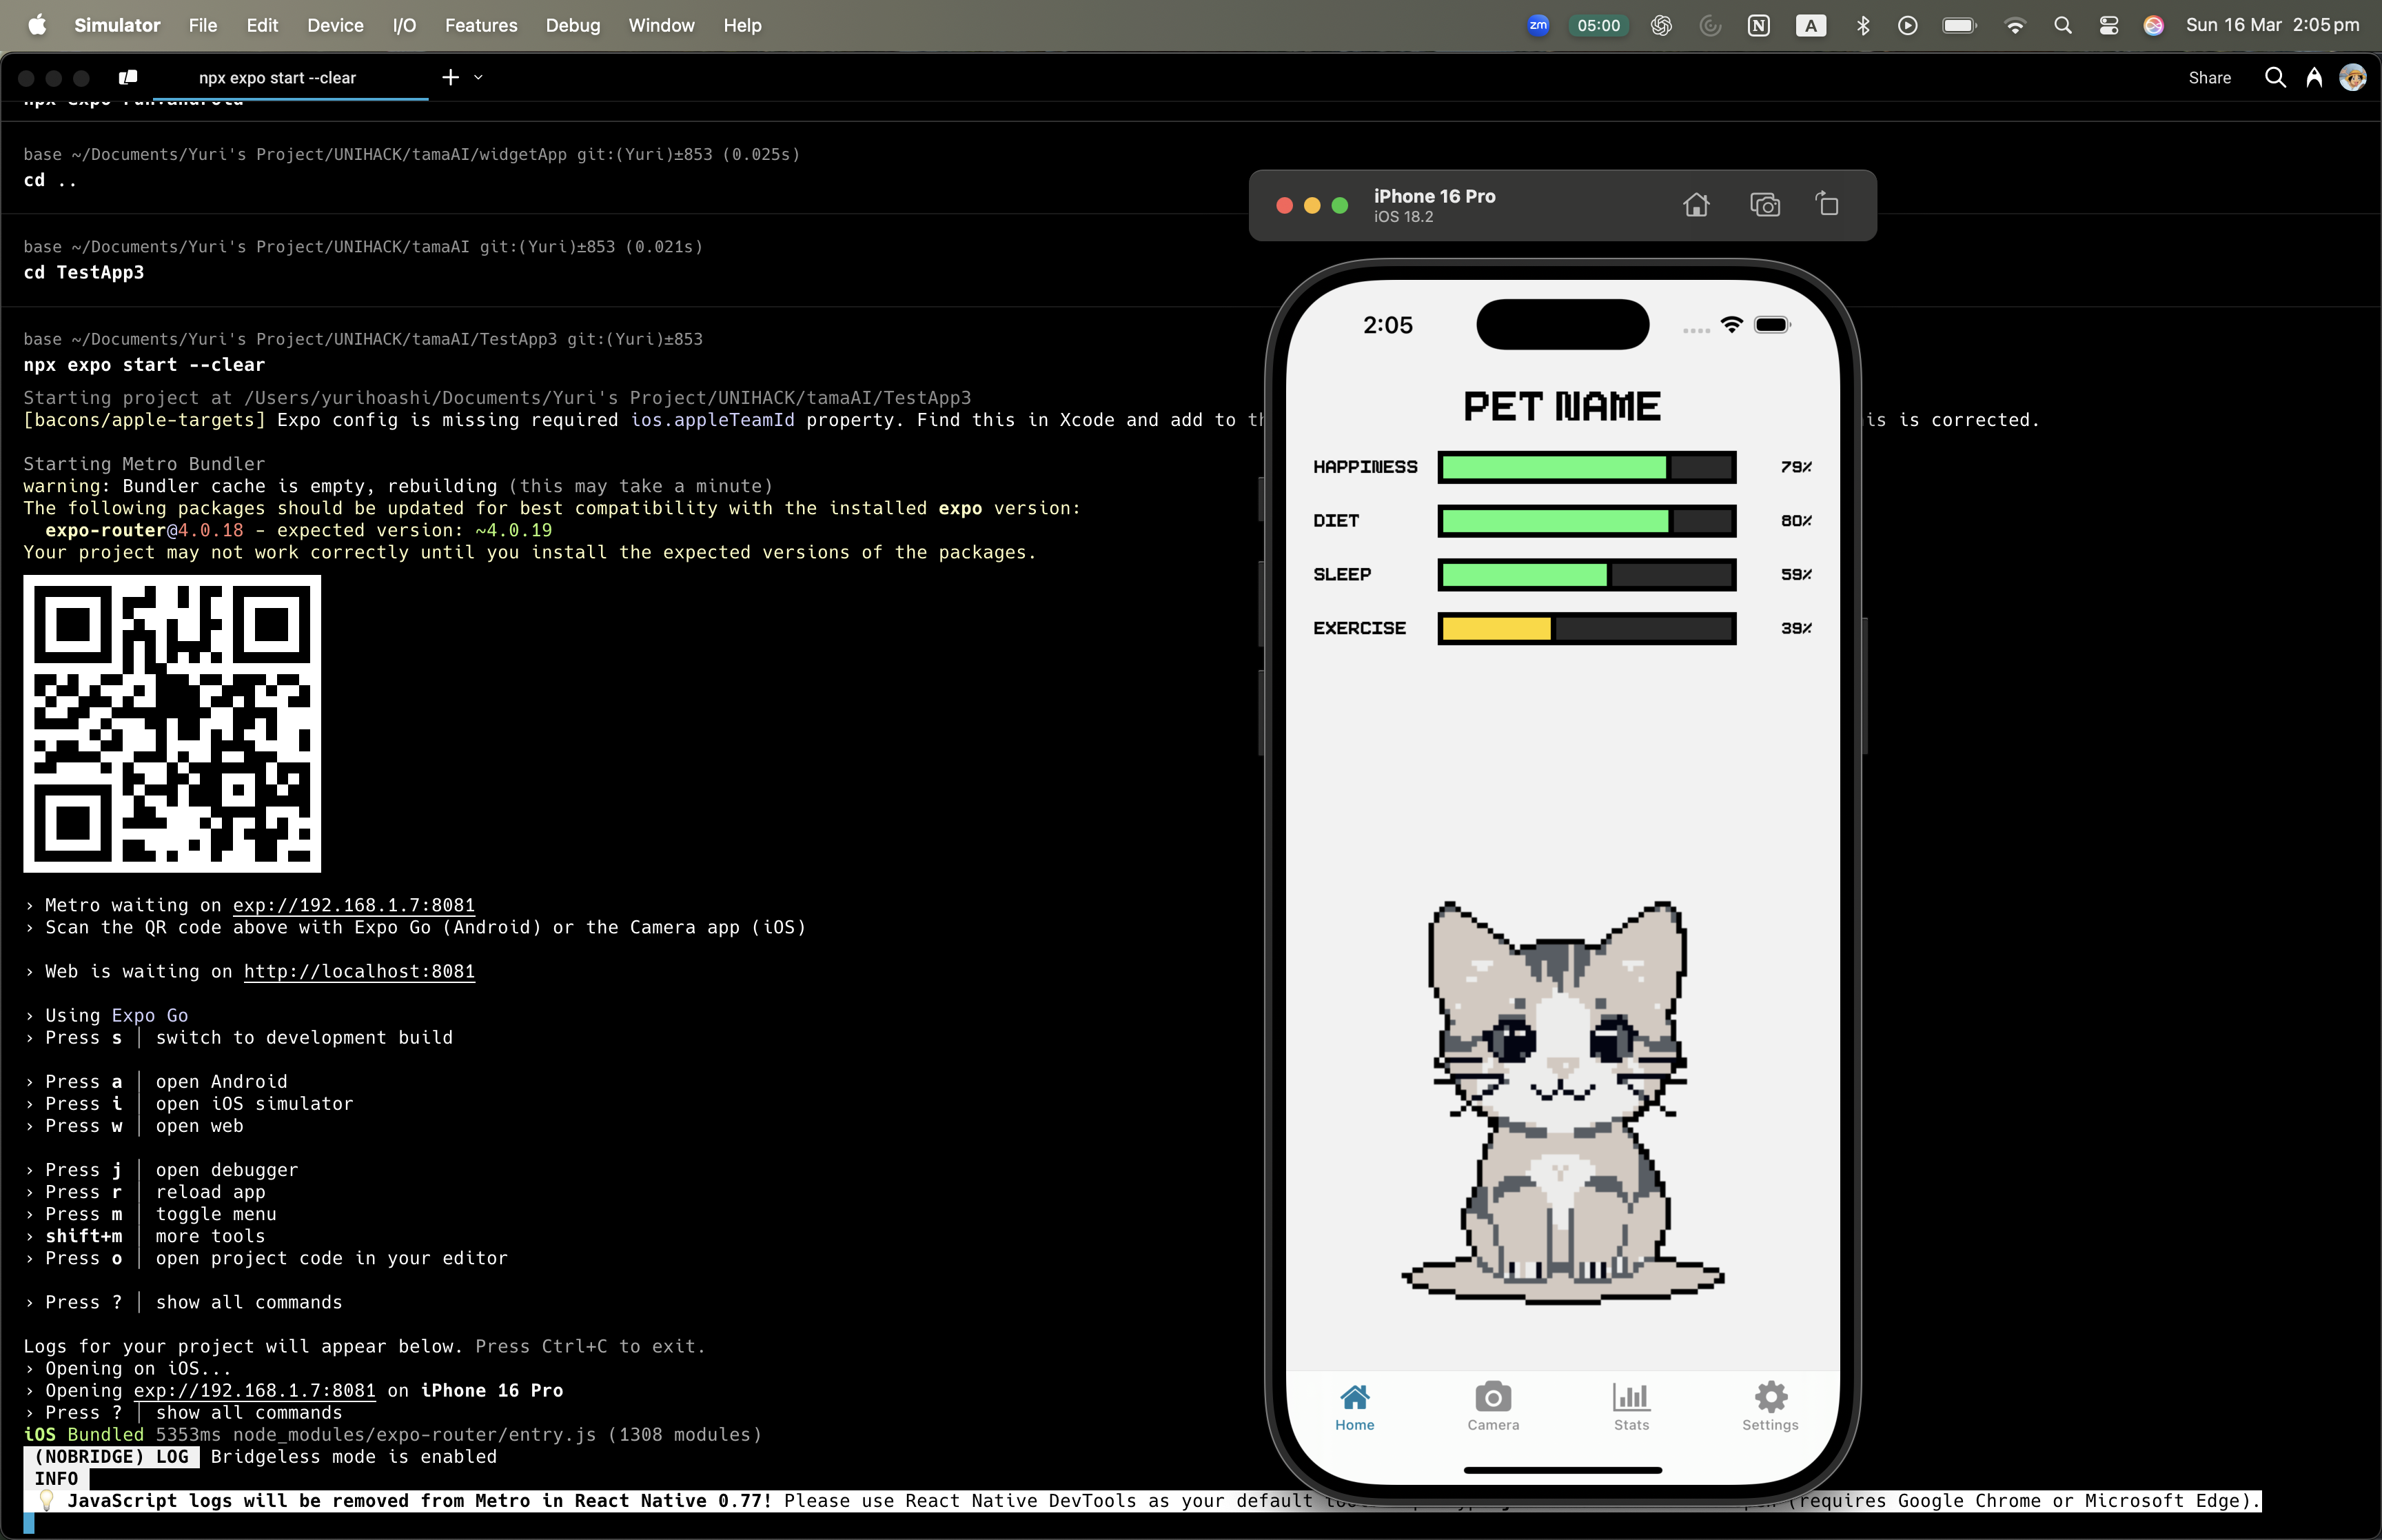Image resolution: width=2382 pixels, height=1540 pixels.
Task: Rotate the device using the rotate icon
Action: [x=1826, y=205]
